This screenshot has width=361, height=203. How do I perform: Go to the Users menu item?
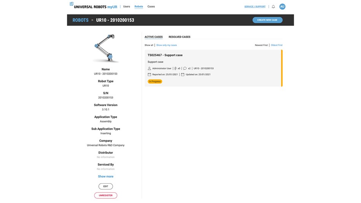[127, 6]
